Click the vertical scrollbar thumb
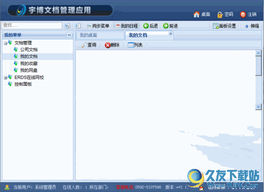 [258, 66]
